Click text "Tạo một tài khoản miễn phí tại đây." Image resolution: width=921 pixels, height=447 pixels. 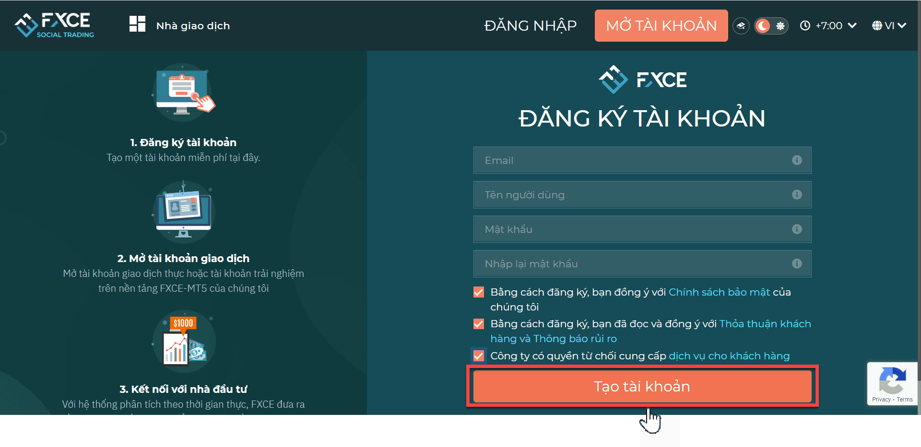coord(183,158)
